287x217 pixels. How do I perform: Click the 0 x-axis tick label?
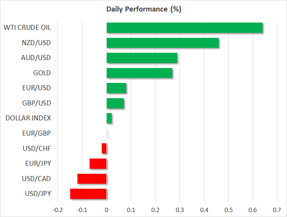[106, 210]
